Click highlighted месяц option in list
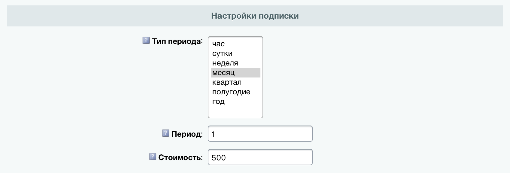Viewport: 510px width, 173px height. (x=235, y=73)
